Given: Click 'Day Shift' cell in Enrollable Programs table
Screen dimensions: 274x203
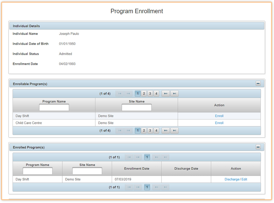Looking at the screenshot, I should (x=54, y=116).
